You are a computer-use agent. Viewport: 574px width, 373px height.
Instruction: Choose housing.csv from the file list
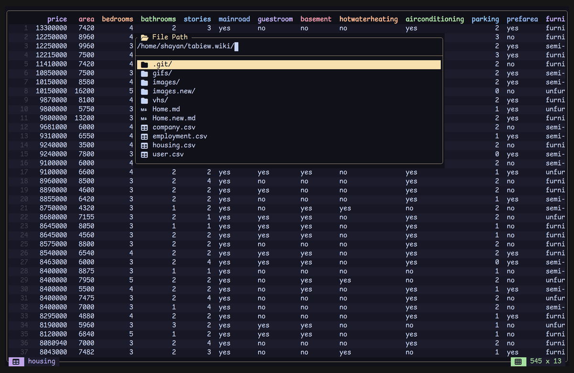click(289, 145)
